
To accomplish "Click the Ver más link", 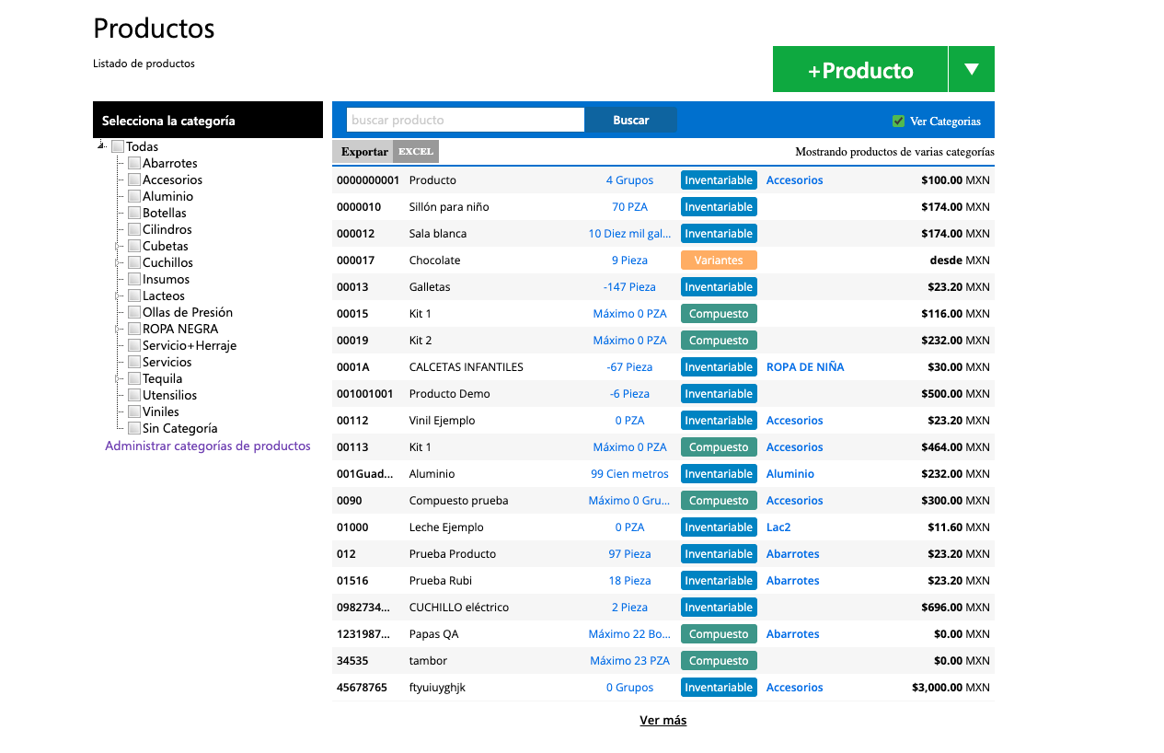I will [x=663, y=720].
